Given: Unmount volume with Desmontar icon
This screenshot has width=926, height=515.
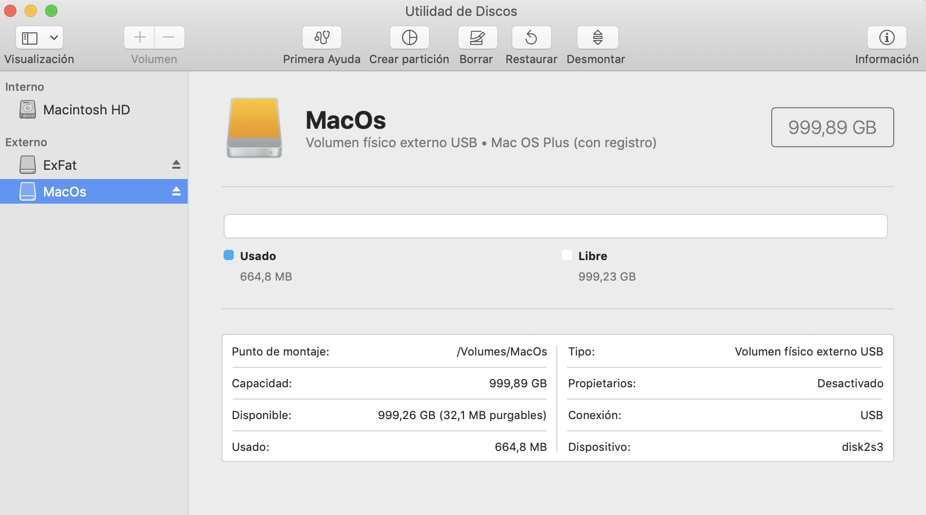Looking at the screenshot, I should tap(597, 38).
